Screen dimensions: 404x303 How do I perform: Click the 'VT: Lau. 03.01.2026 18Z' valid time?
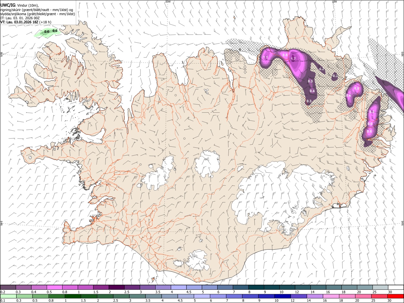tap(19, 22)
